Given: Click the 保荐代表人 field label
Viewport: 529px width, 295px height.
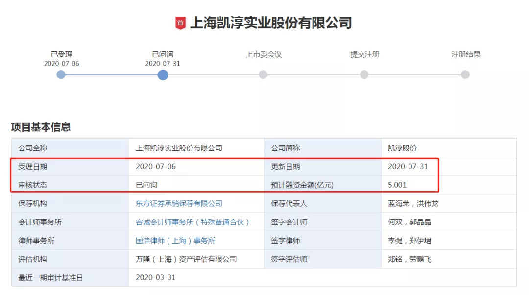Looking at the screenshot, I should click(289, 203).
